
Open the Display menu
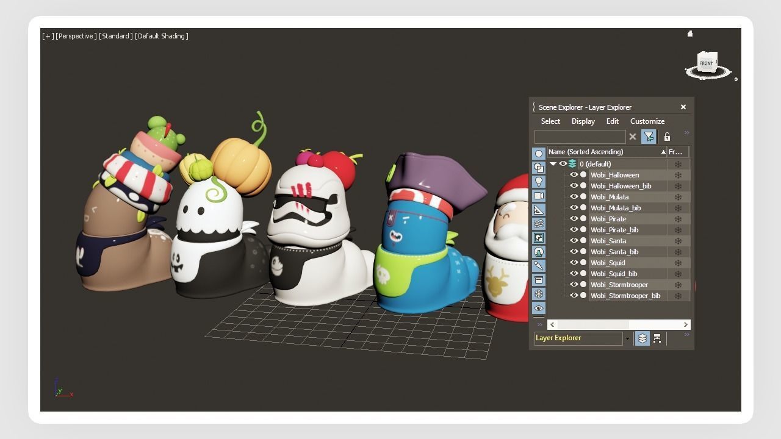[583, 121]
